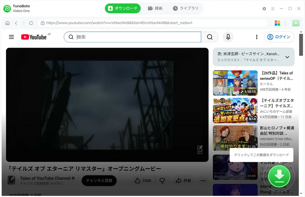Open the YouTube guide menu
The width and height of the screenshot is (305, 197).
[12, 37]
